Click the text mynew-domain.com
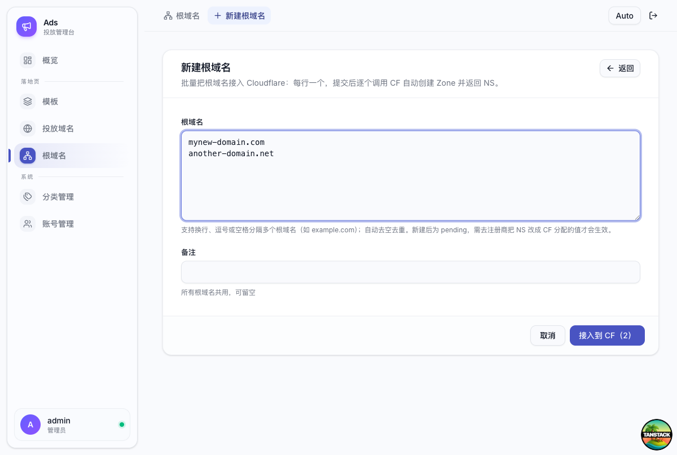Viewport: 677px width, 455px height. click(x=226, y=142)
